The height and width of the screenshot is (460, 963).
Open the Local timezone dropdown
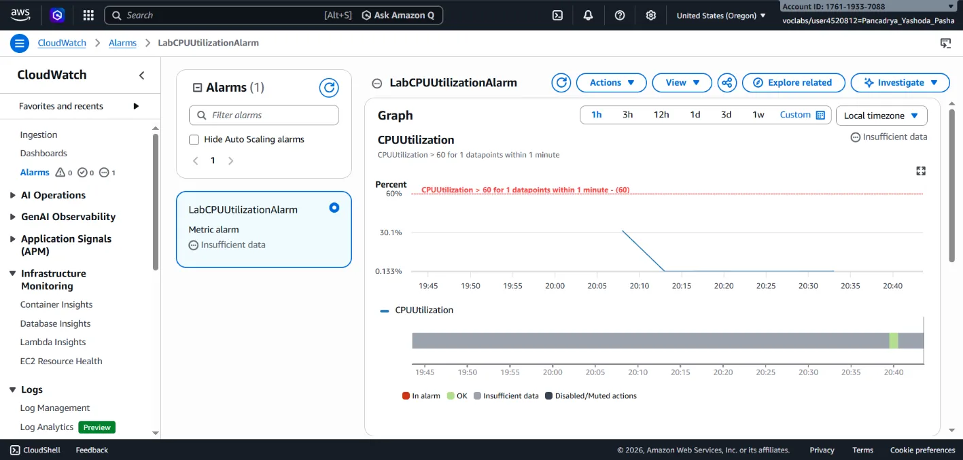(881, 116)
